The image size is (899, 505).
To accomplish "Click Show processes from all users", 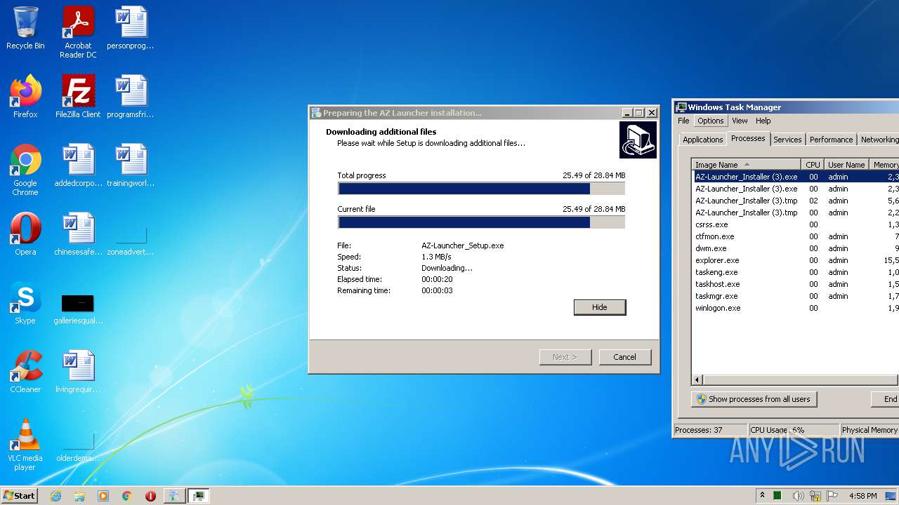I will point(754,399).
